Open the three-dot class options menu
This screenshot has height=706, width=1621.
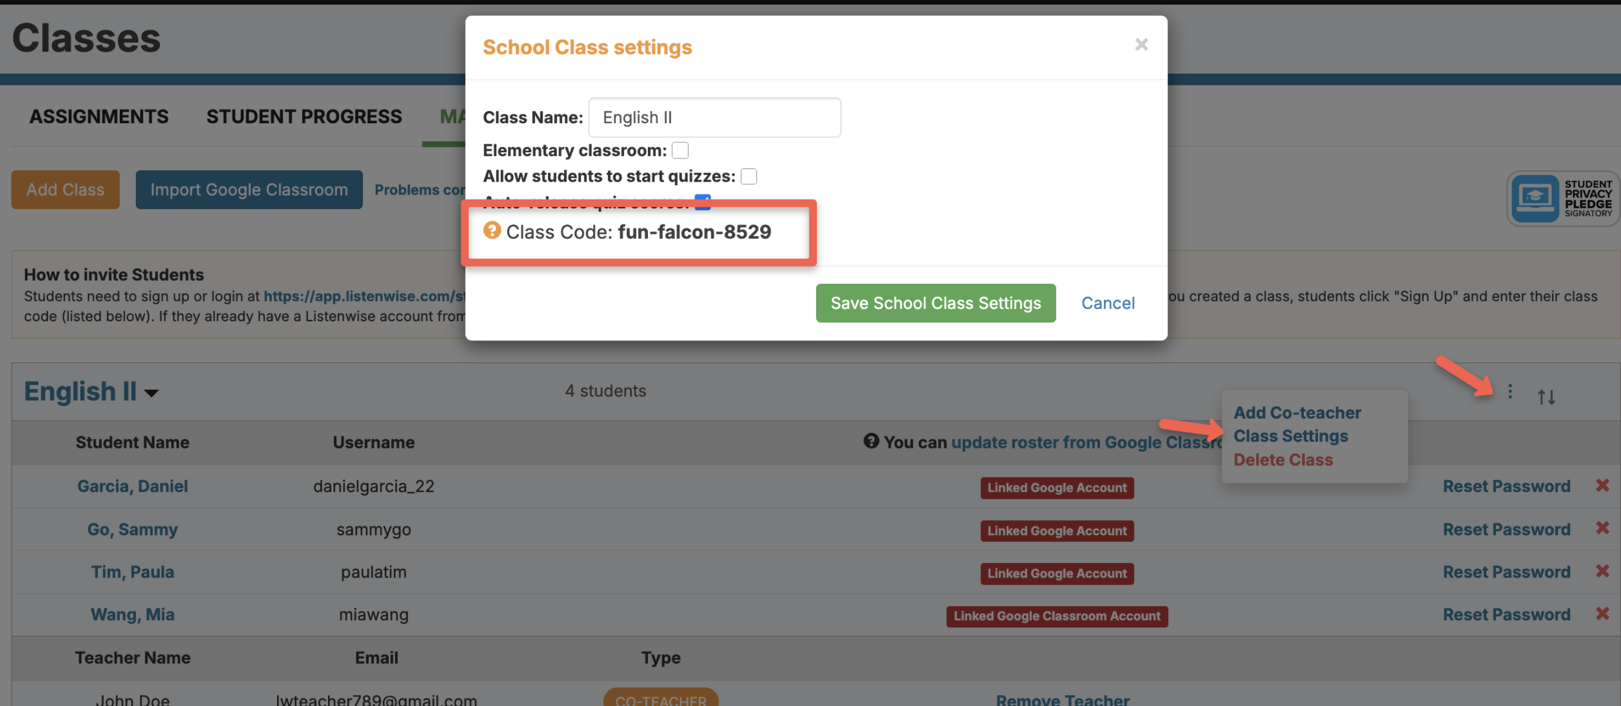click(x=1509, y=391)
